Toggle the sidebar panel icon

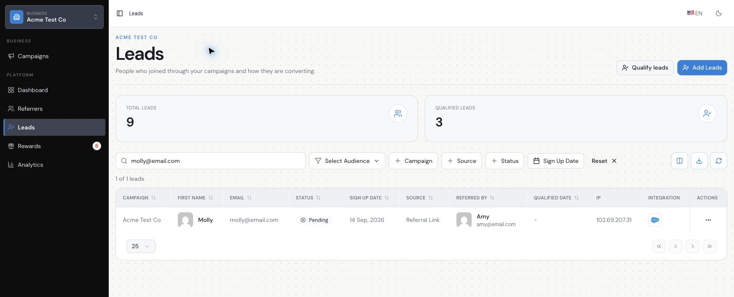(120, 14)
